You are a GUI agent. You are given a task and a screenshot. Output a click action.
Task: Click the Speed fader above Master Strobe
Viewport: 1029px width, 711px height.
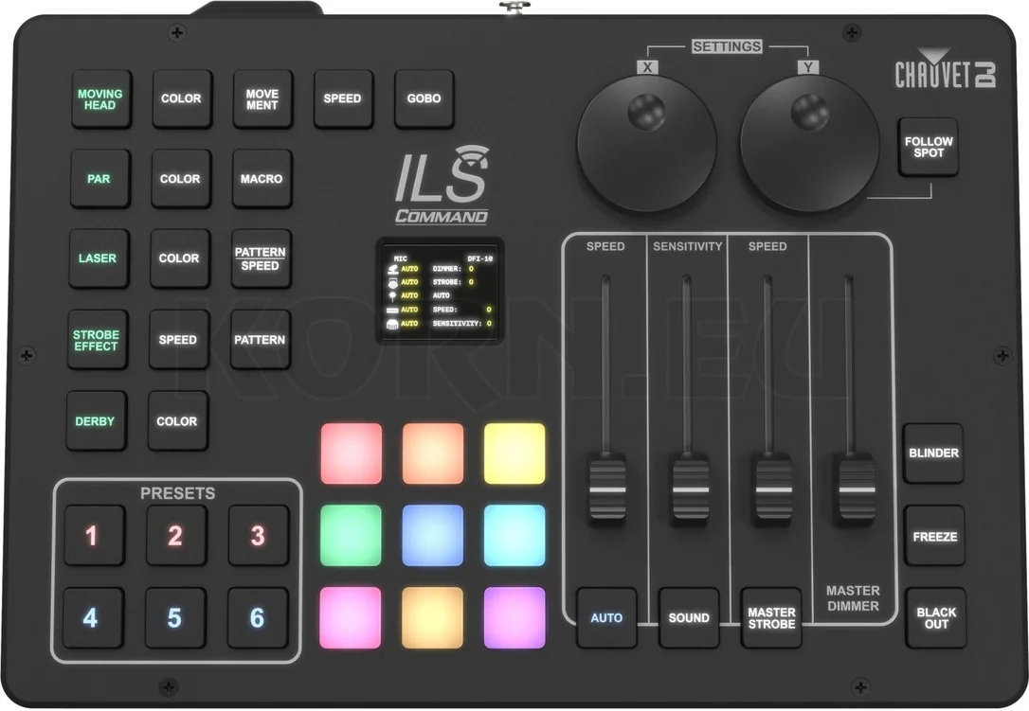[x=773, y=489]
